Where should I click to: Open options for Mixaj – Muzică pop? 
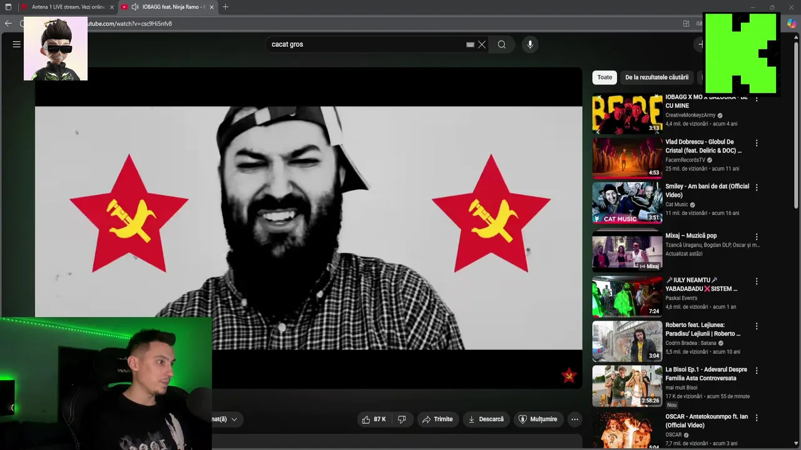757,237
